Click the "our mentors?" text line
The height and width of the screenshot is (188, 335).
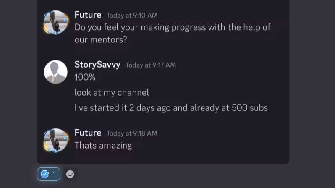(101, 40)
